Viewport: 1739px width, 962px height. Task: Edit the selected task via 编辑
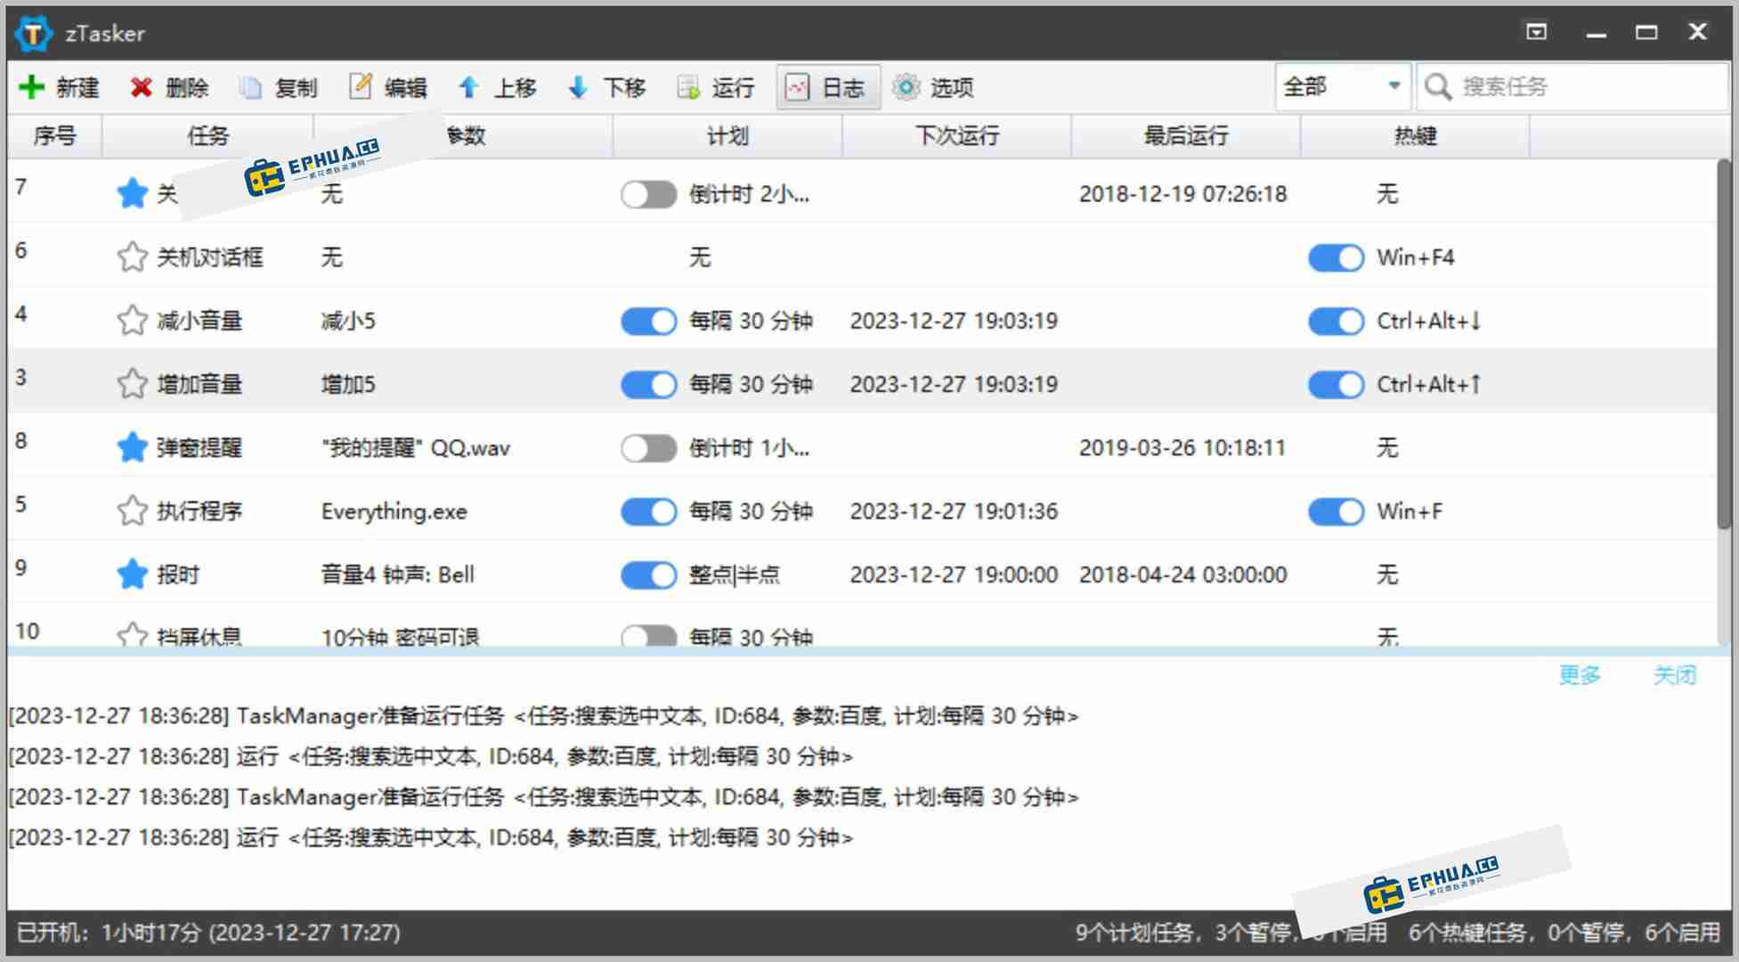coord(389,86)
